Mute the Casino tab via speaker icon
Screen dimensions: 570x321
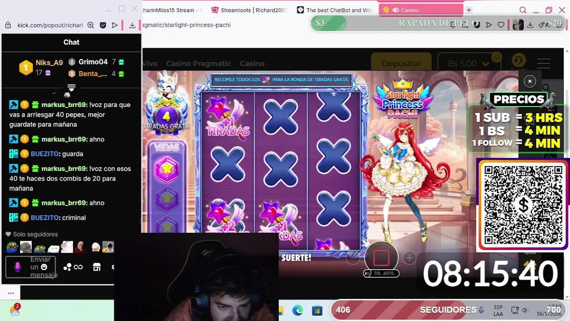[x=395, y=10]
